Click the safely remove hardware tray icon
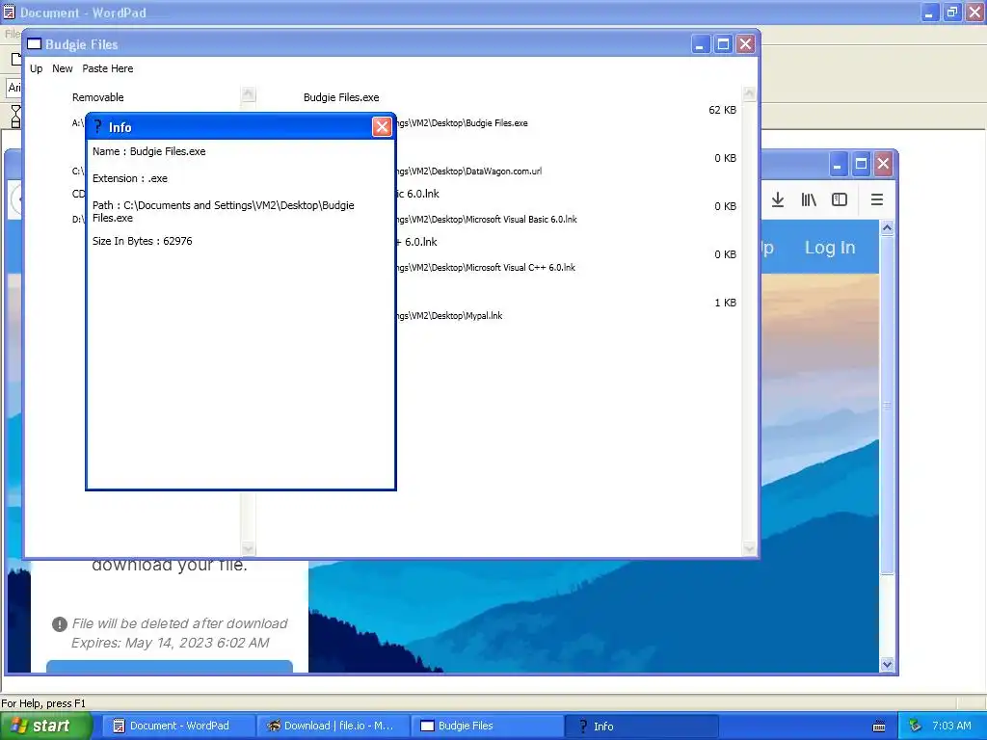 916,727
